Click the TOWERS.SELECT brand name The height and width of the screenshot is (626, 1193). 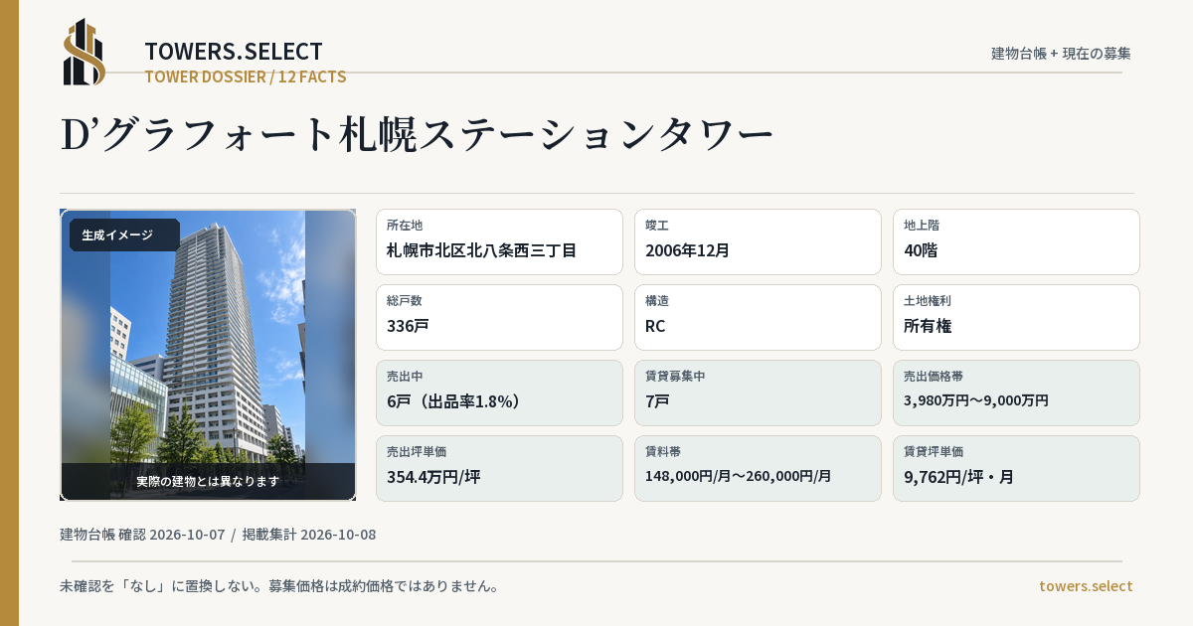(x=234, y=52)
